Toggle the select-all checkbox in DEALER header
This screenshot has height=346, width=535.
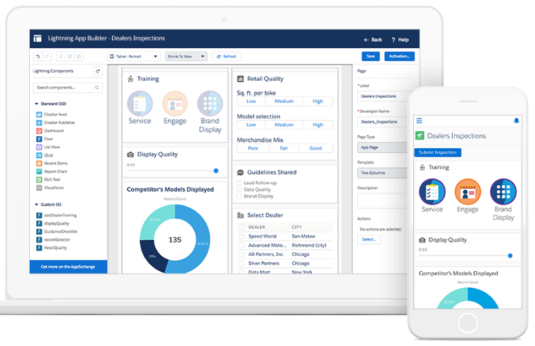(x=242, y=227)
